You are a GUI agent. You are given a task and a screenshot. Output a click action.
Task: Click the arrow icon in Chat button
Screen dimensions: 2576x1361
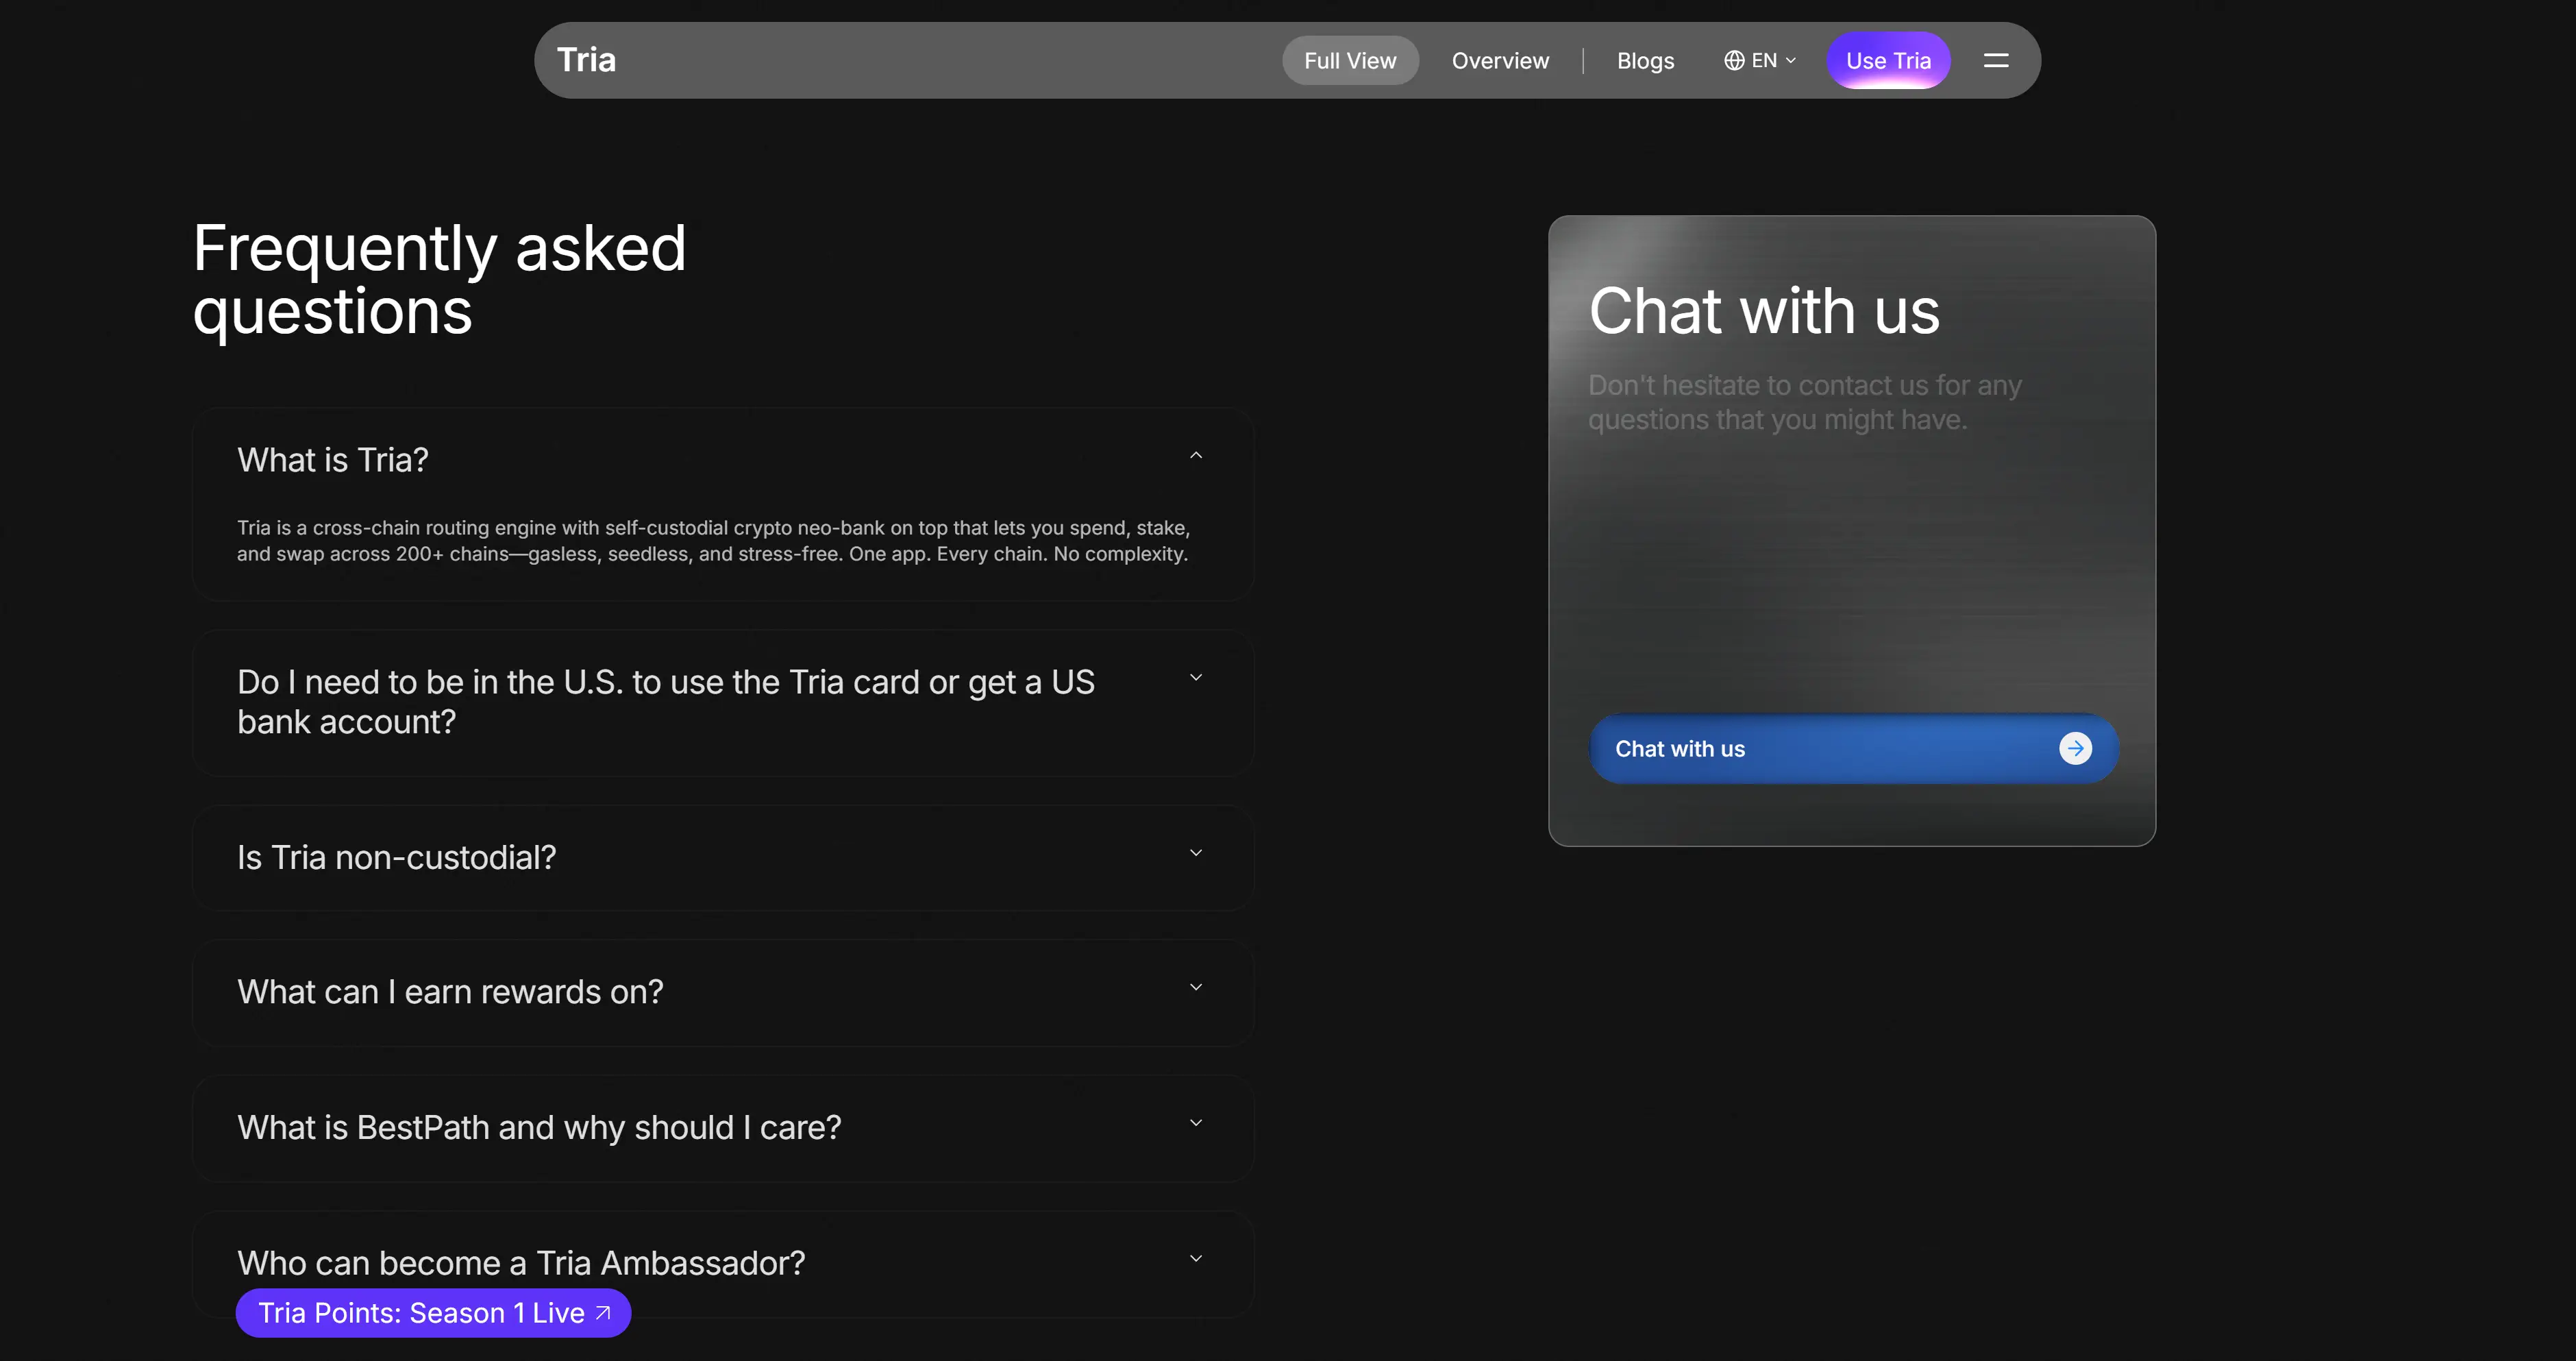2075,749
